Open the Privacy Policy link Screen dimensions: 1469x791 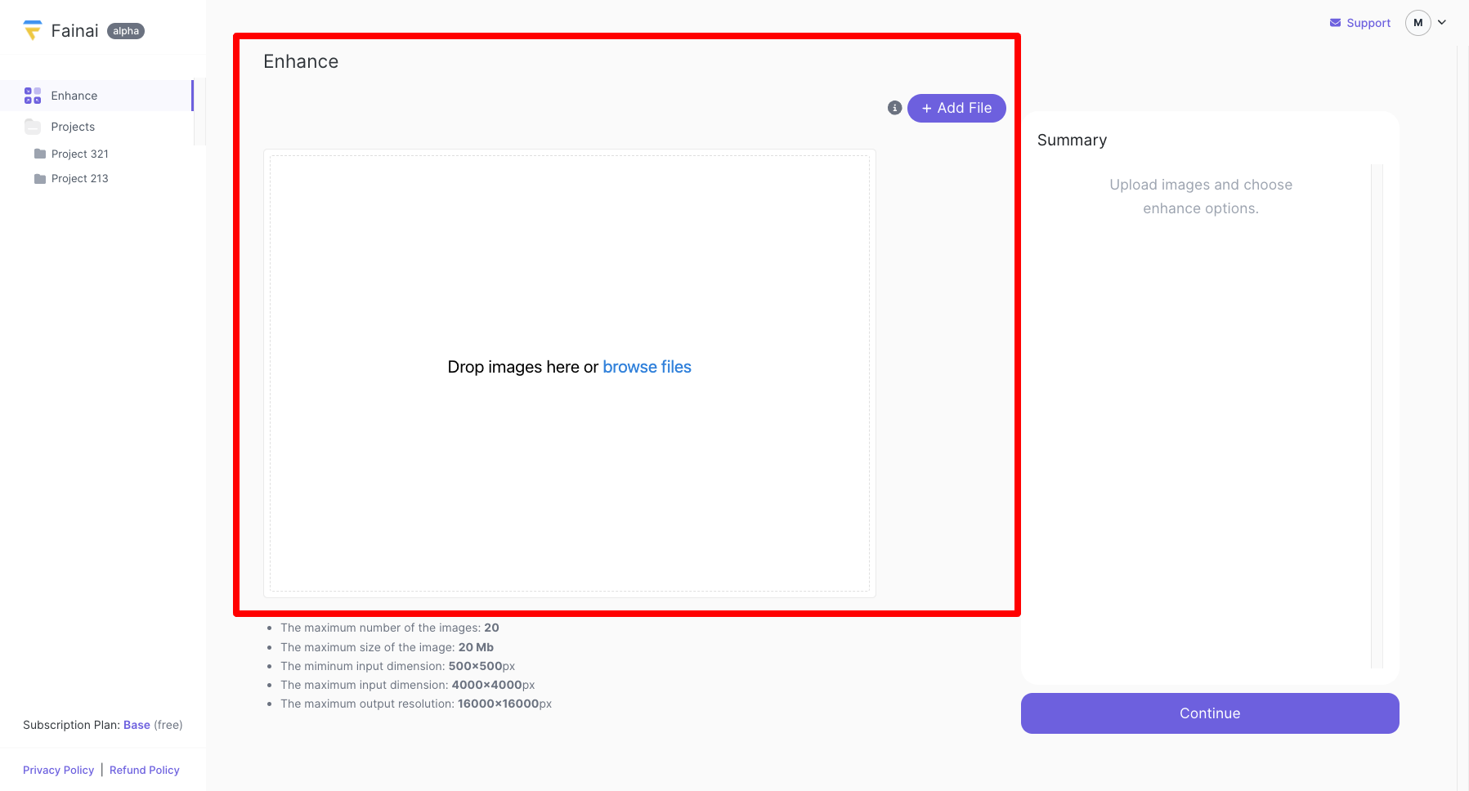coord(58,770)
